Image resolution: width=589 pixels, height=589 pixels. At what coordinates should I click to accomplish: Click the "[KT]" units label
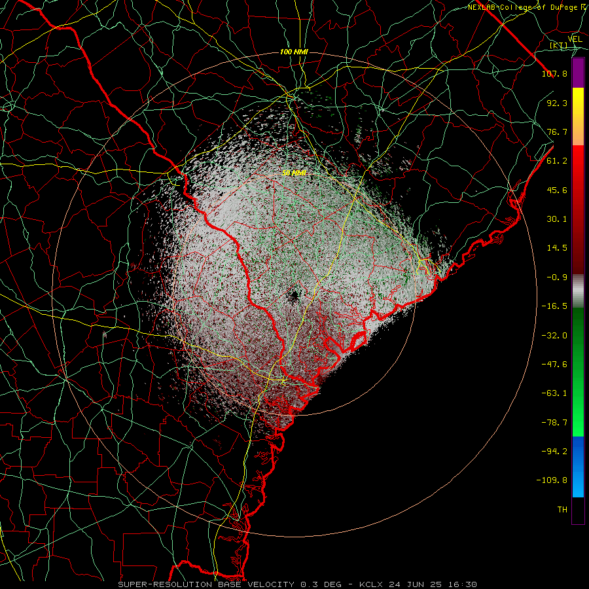[x=559, y=45]
